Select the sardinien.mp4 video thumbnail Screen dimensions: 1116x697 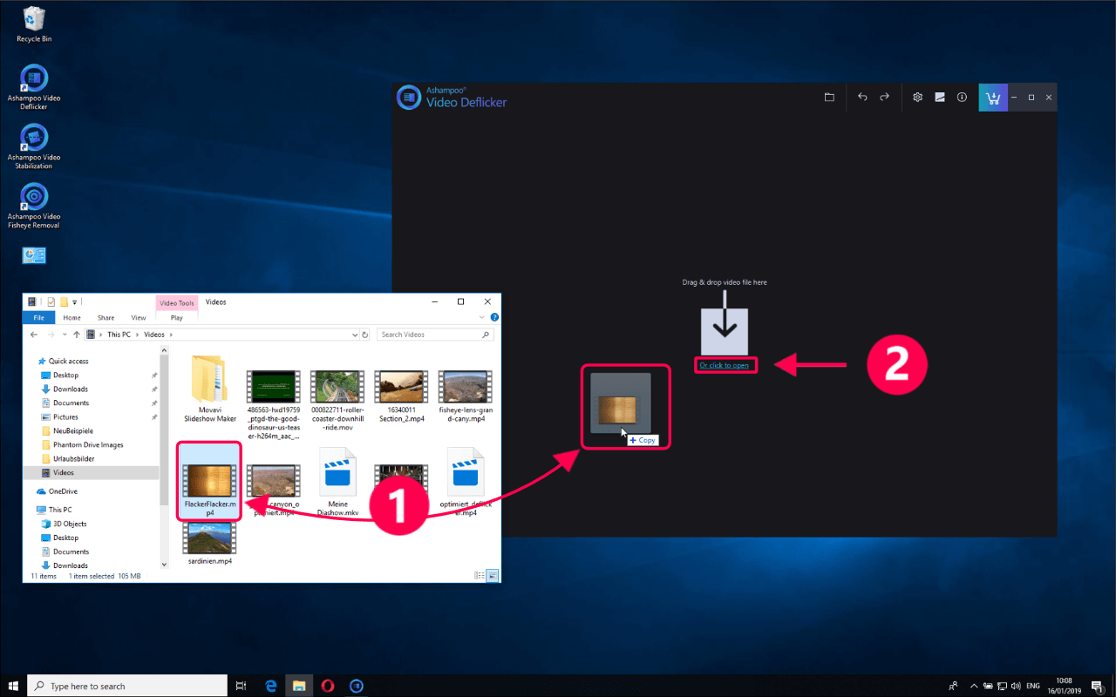pyautogui.click(x=208, y=538)
